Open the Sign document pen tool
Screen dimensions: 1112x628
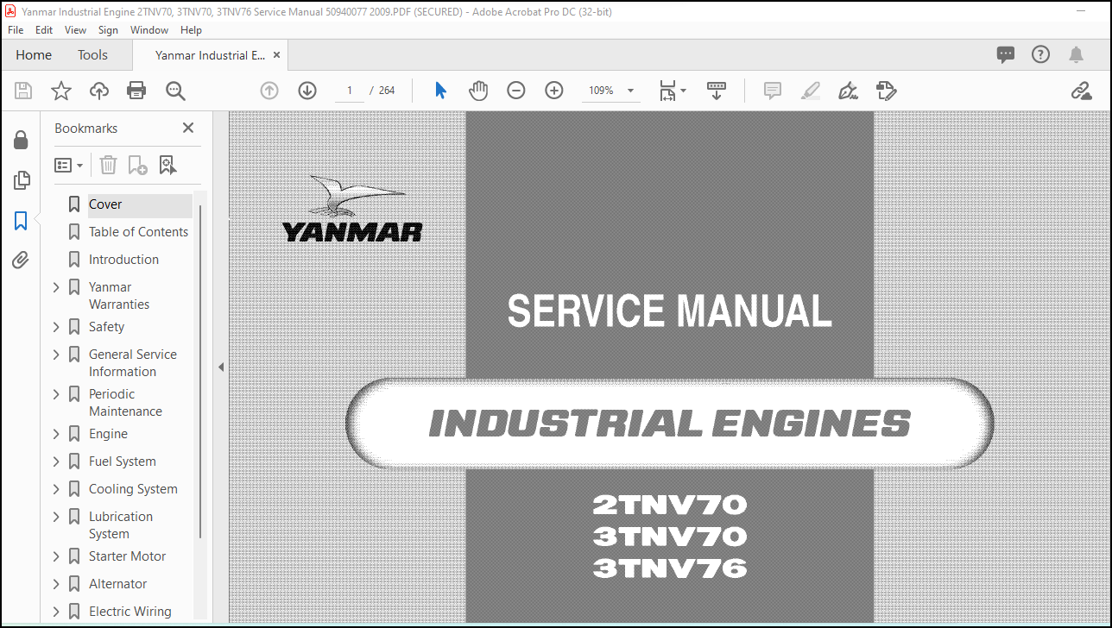coord(848,91)
